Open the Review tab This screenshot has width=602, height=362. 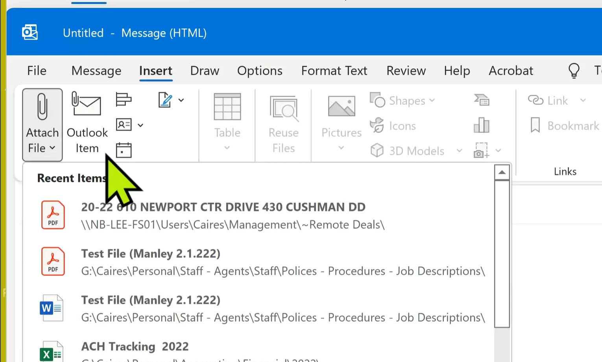406,71
